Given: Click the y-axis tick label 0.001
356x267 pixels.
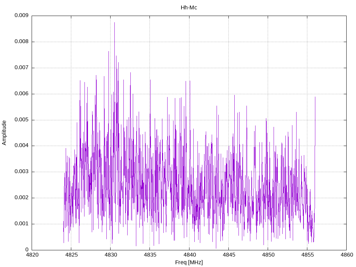Looking at the screenshot, I should tap(22, 224).
